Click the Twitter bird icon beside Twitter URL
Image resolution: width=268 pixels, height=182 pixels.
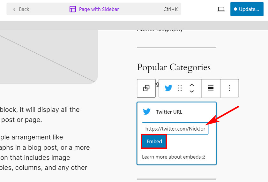coord(147,112)
